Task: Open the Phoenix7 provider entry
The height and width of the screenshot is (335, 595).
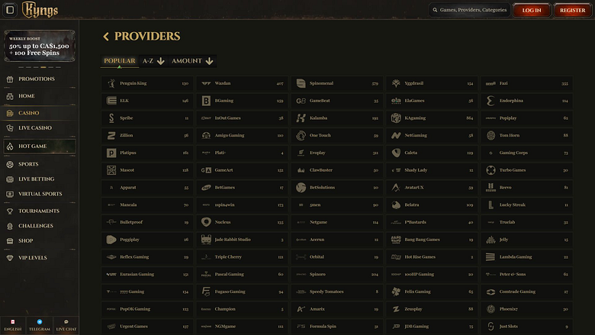Action: (526, 309)
